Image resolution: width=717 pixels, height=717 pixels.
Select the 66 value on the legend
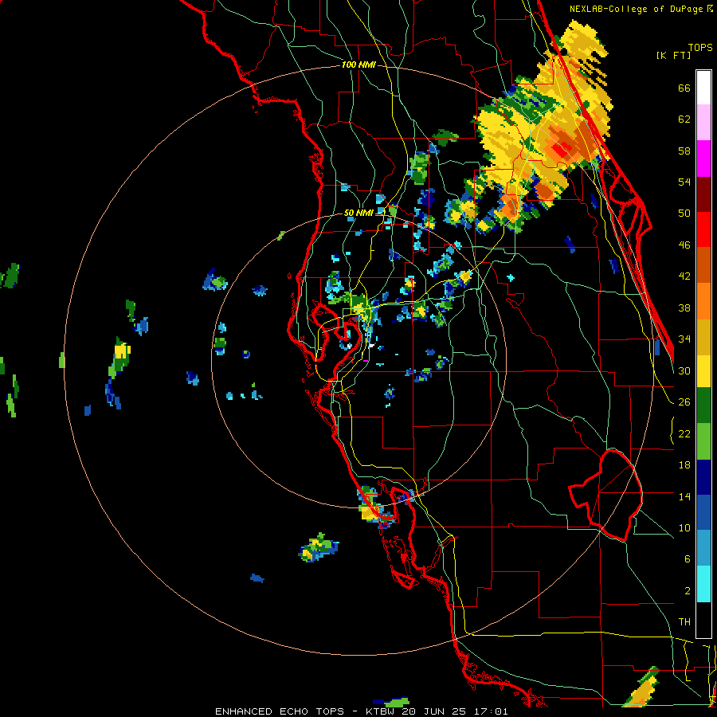coord(684,88)
